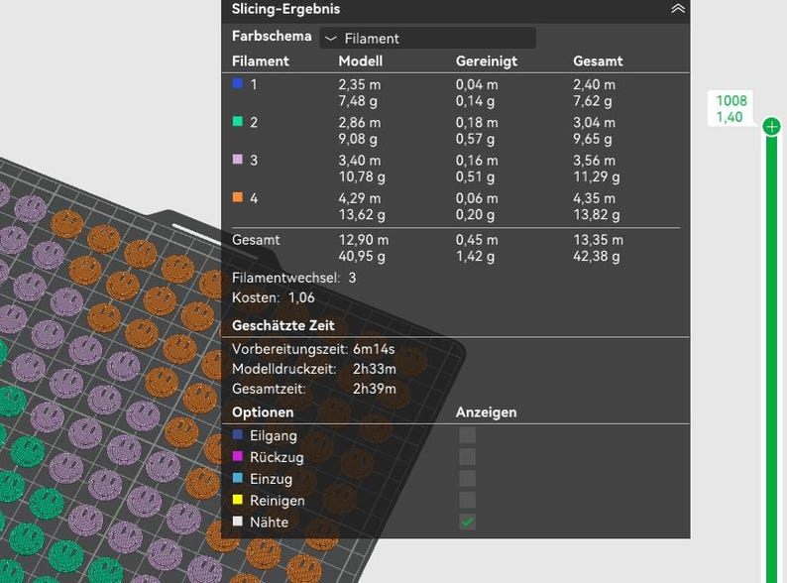
Task: Click the Gesamt row model length 12,90 m
Action: coord(364,240)
